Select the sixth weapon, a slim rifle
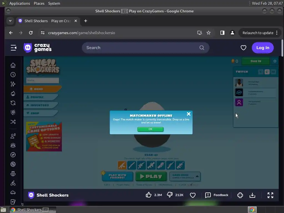284x213 pixels. point(171,165)
